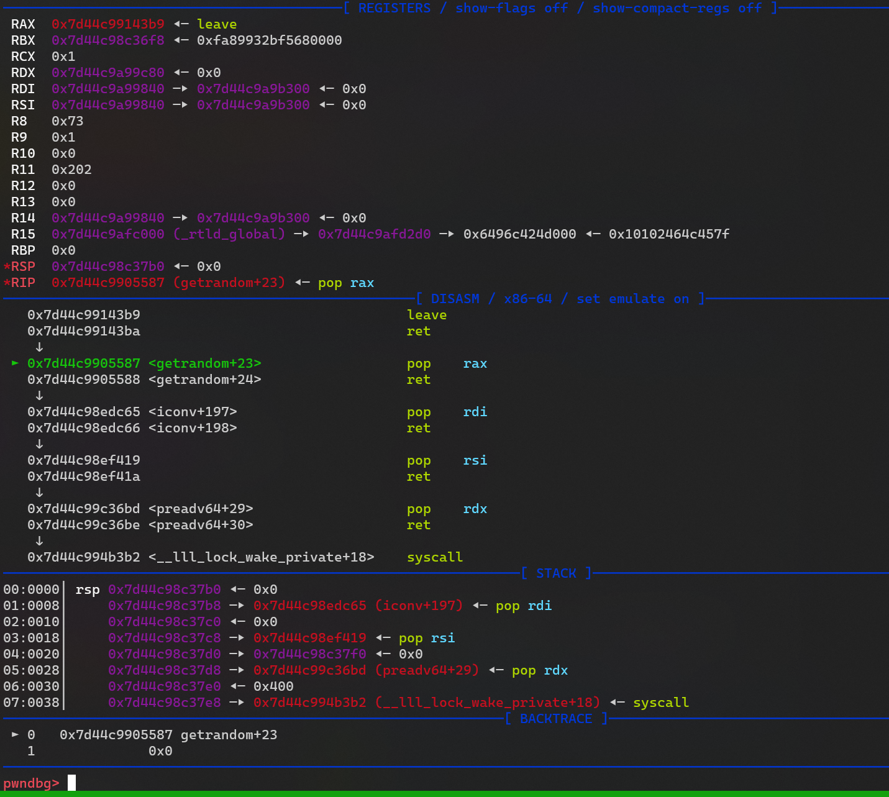Click the current-frame arrow in backtrace

[x=15, y=734]
